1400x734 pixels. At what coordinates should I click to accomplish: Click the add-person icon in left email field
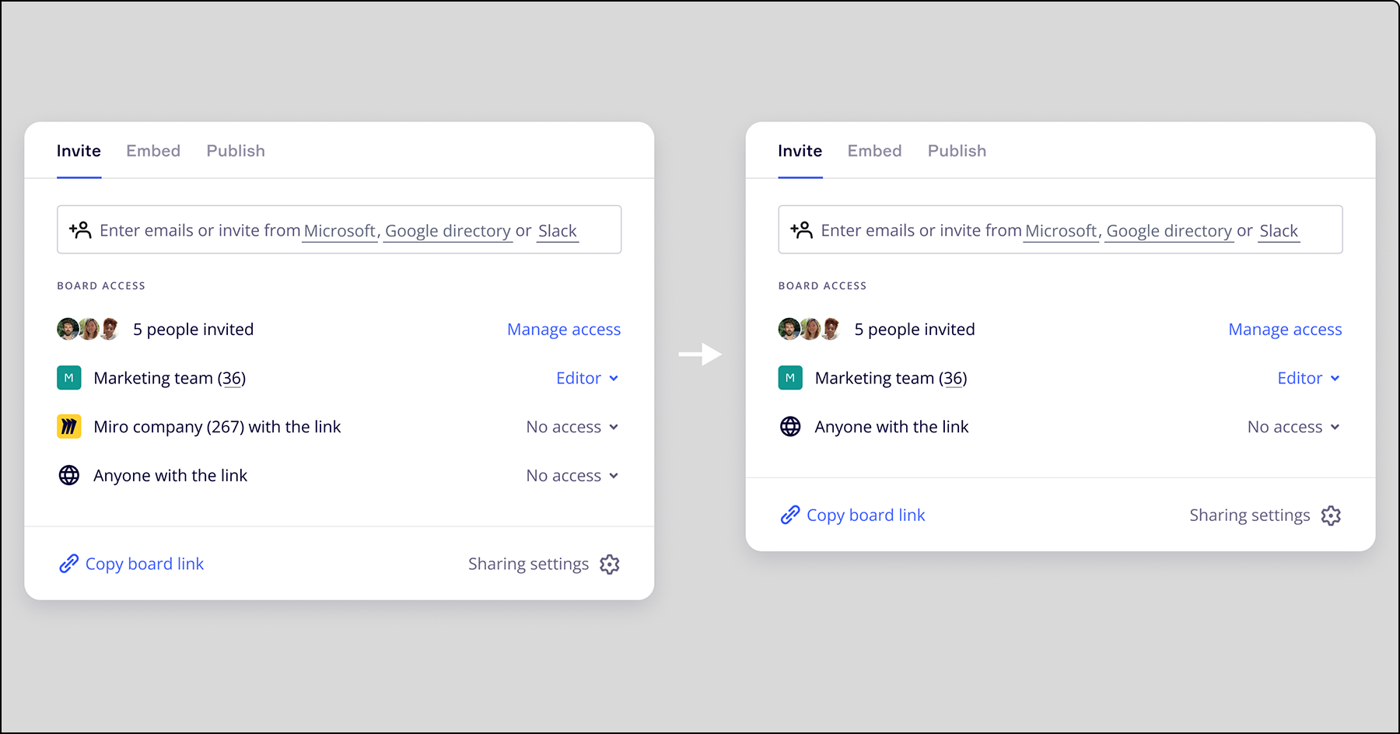(80, 230)
